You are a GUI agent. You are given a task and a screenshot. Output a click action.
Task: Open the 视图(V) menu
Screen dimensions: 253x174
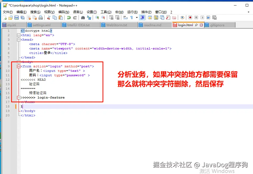tap(49, 12)
